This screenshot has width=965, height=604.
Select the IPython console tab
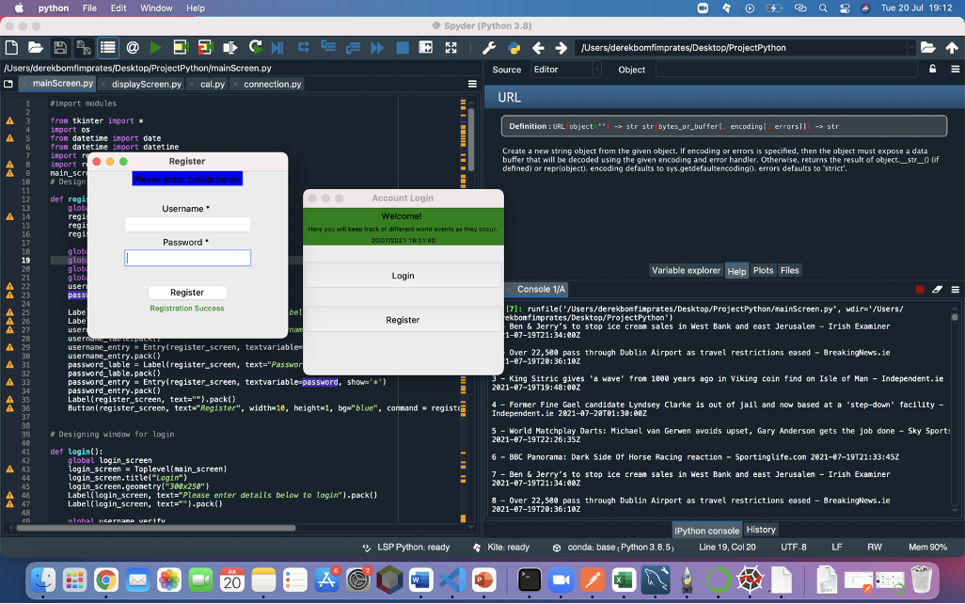click(x=706, y=530)
